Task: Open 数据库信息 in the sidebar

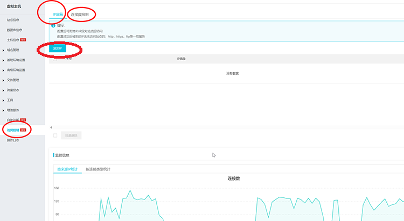Action: [x=15, y=30]
